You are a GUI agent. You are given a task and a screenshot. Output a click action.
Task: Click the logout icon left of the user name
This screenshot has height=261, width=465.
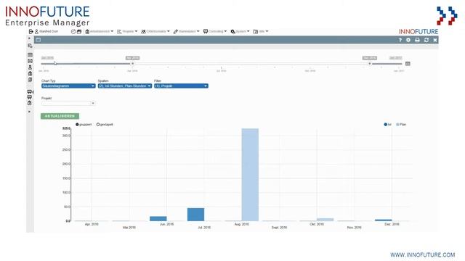[31, 31]
